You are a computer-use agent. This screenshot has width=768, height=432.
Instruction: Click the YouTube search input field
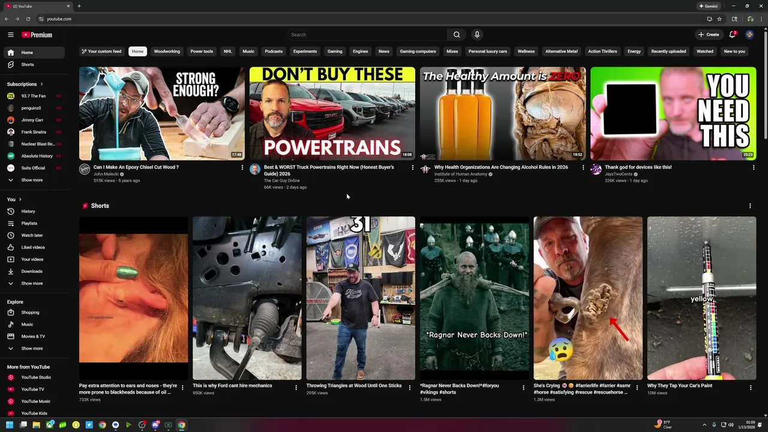(367, 35)
